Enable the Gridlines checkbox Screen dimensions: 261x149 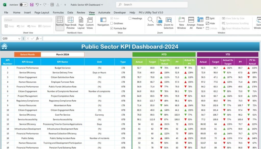112,23
